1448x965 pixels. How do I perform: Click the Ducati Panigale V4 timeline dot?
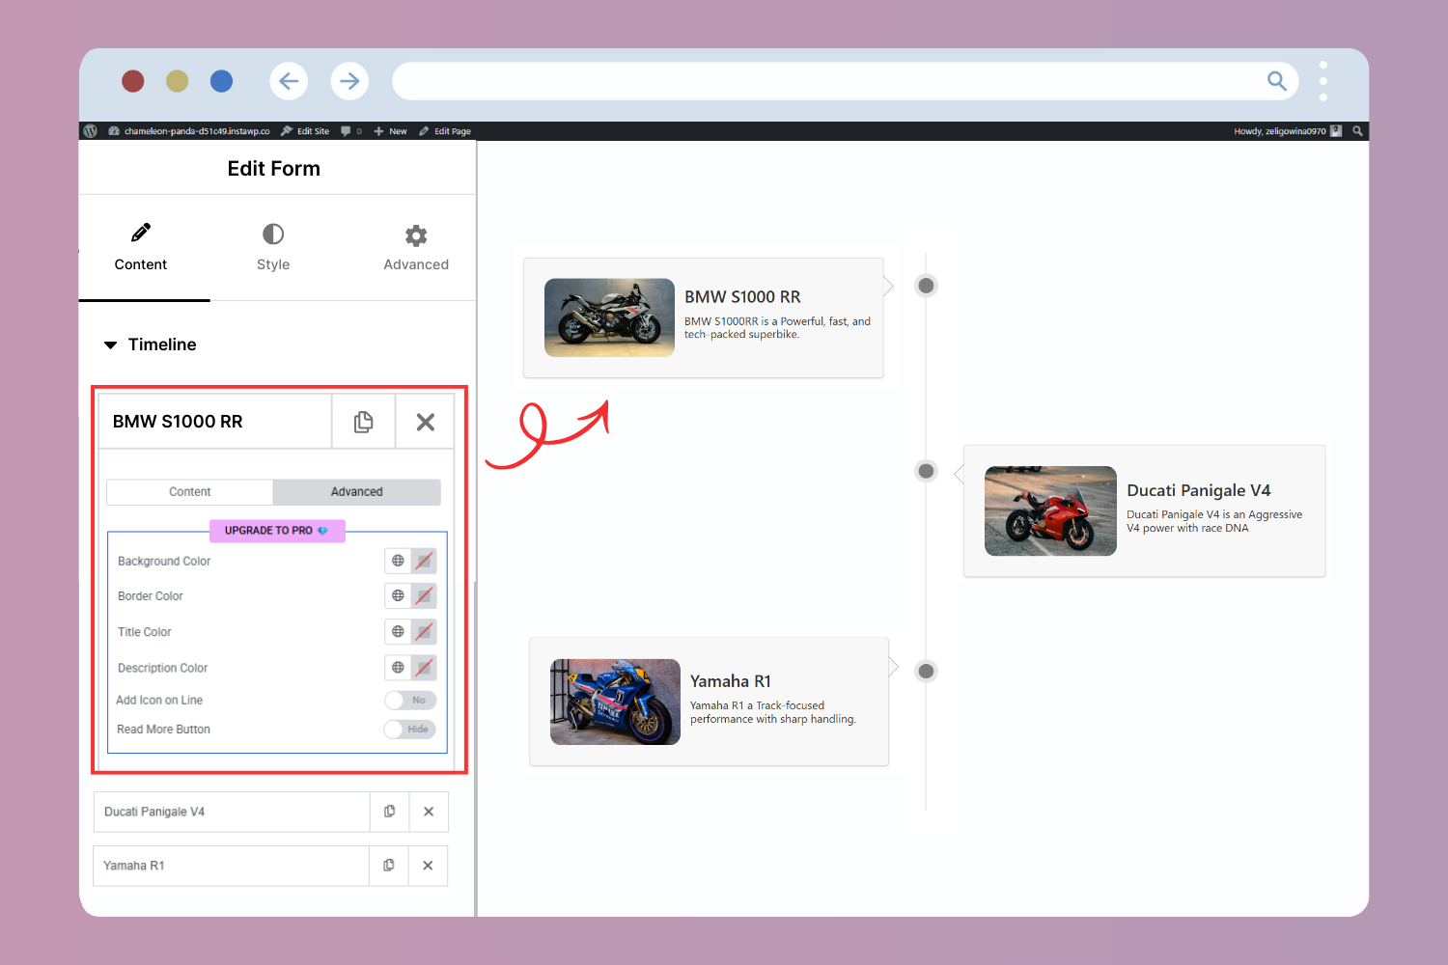pos(926,471)
